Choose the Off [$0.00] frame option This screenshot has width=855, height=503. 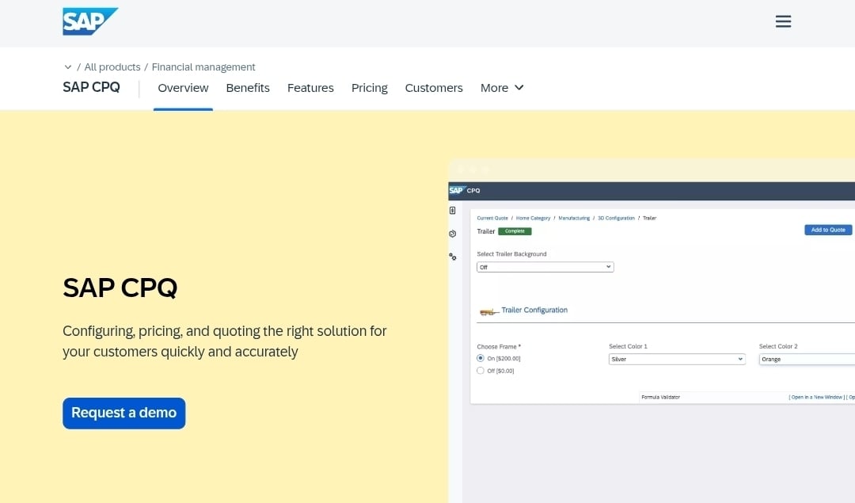point(480,370)
